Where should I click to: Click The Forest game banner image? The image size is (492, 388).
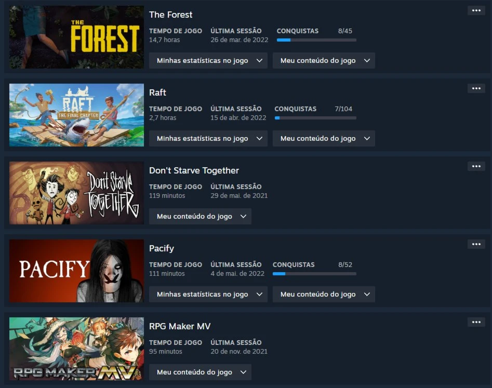pos(76,37)
